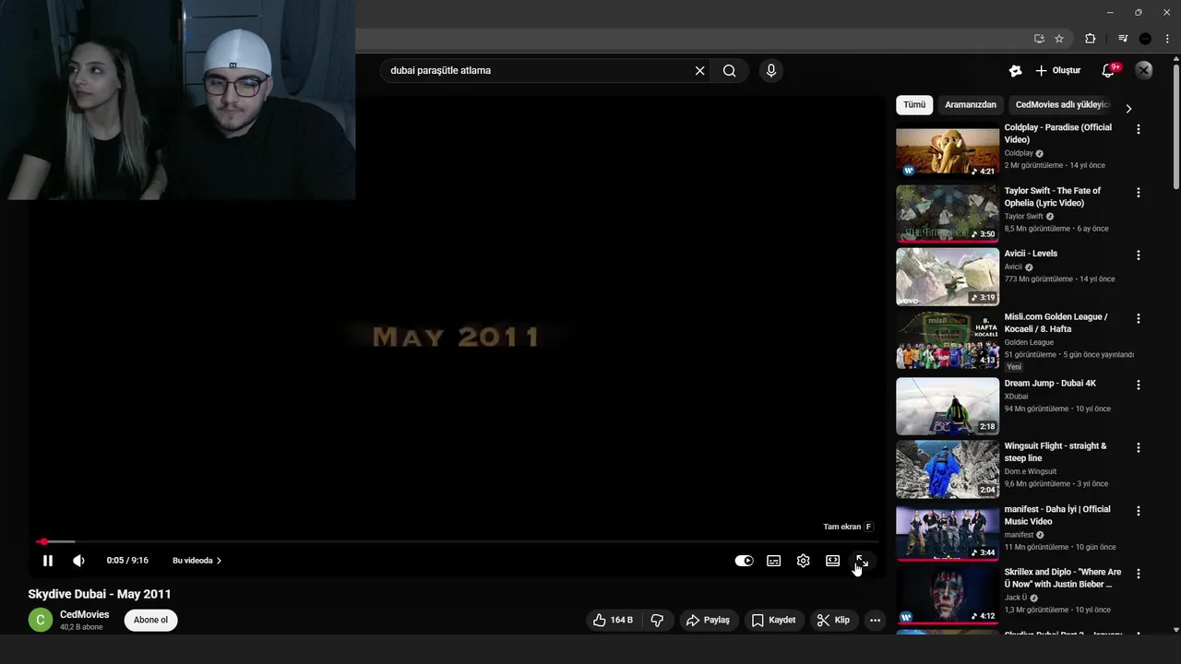Click the Klip scissors button
This screenshot has width=1181, height=664.
tap(833, 620)
